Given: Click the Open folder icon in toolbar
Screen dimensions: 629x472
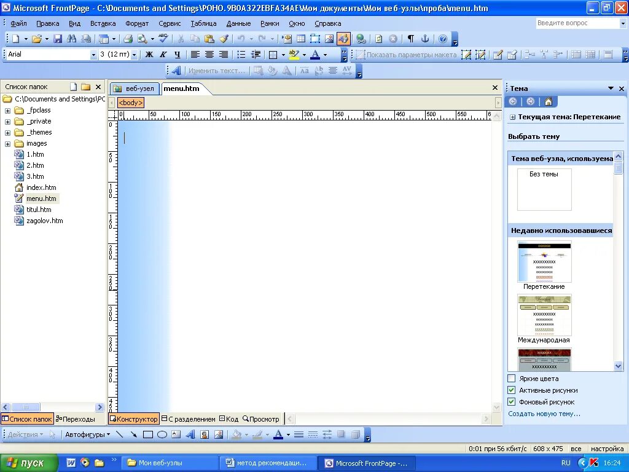Looking at the screenshot, I should point(37,39).
